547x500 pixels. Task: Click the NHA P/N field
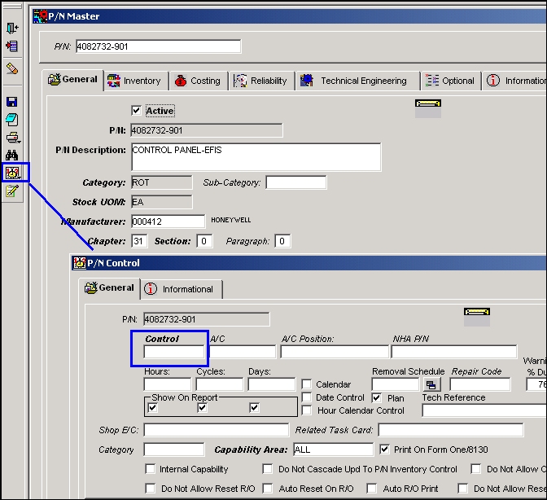pyautogui.click(x=454, y=352)
